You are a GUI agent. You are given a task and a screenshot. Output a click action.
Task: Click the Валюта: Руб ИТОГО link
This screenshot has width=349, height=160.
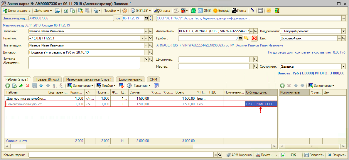(x=311, y=73)
